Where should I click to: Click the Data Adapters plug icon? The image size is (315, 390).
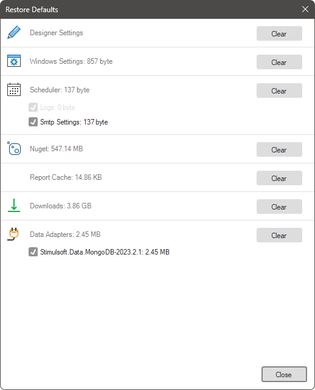13,234
